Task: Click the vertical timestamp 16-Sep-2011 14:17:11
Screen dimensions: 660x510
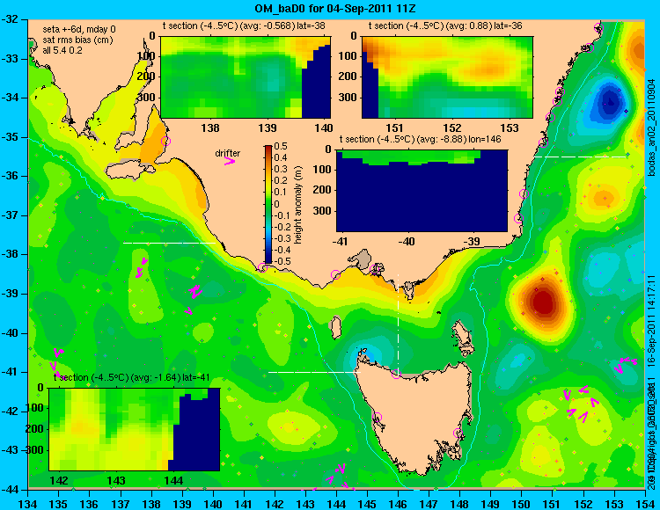Action: [x=651, y=322]
